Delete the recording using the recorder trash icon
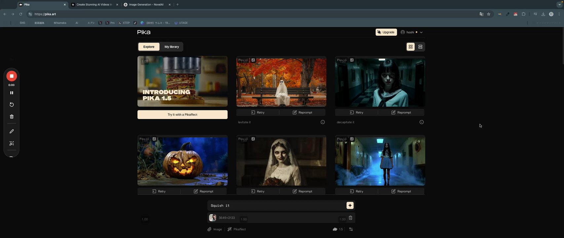The width and height of the screenshot is (564, 238). pos(12,117)
